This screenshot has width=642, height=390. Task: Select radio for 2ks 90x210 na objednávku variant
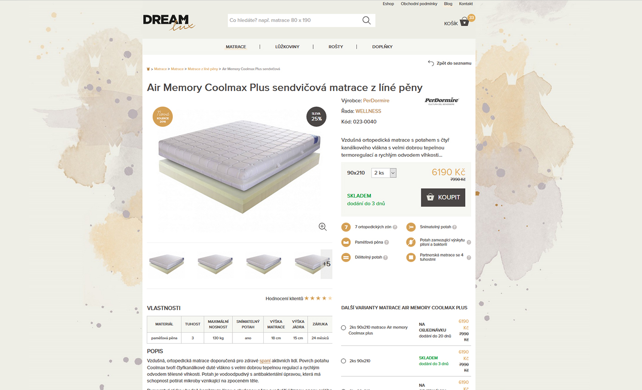[x=343, y=328]
